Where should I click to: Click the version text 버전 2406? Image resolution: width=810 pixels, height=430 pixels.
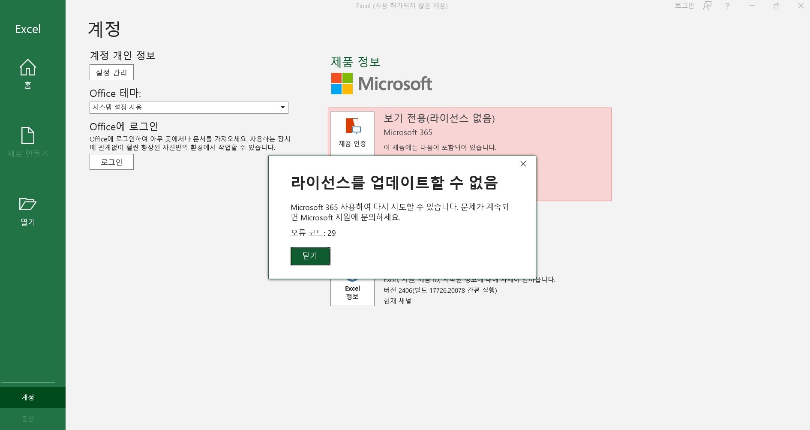point(440,290)
